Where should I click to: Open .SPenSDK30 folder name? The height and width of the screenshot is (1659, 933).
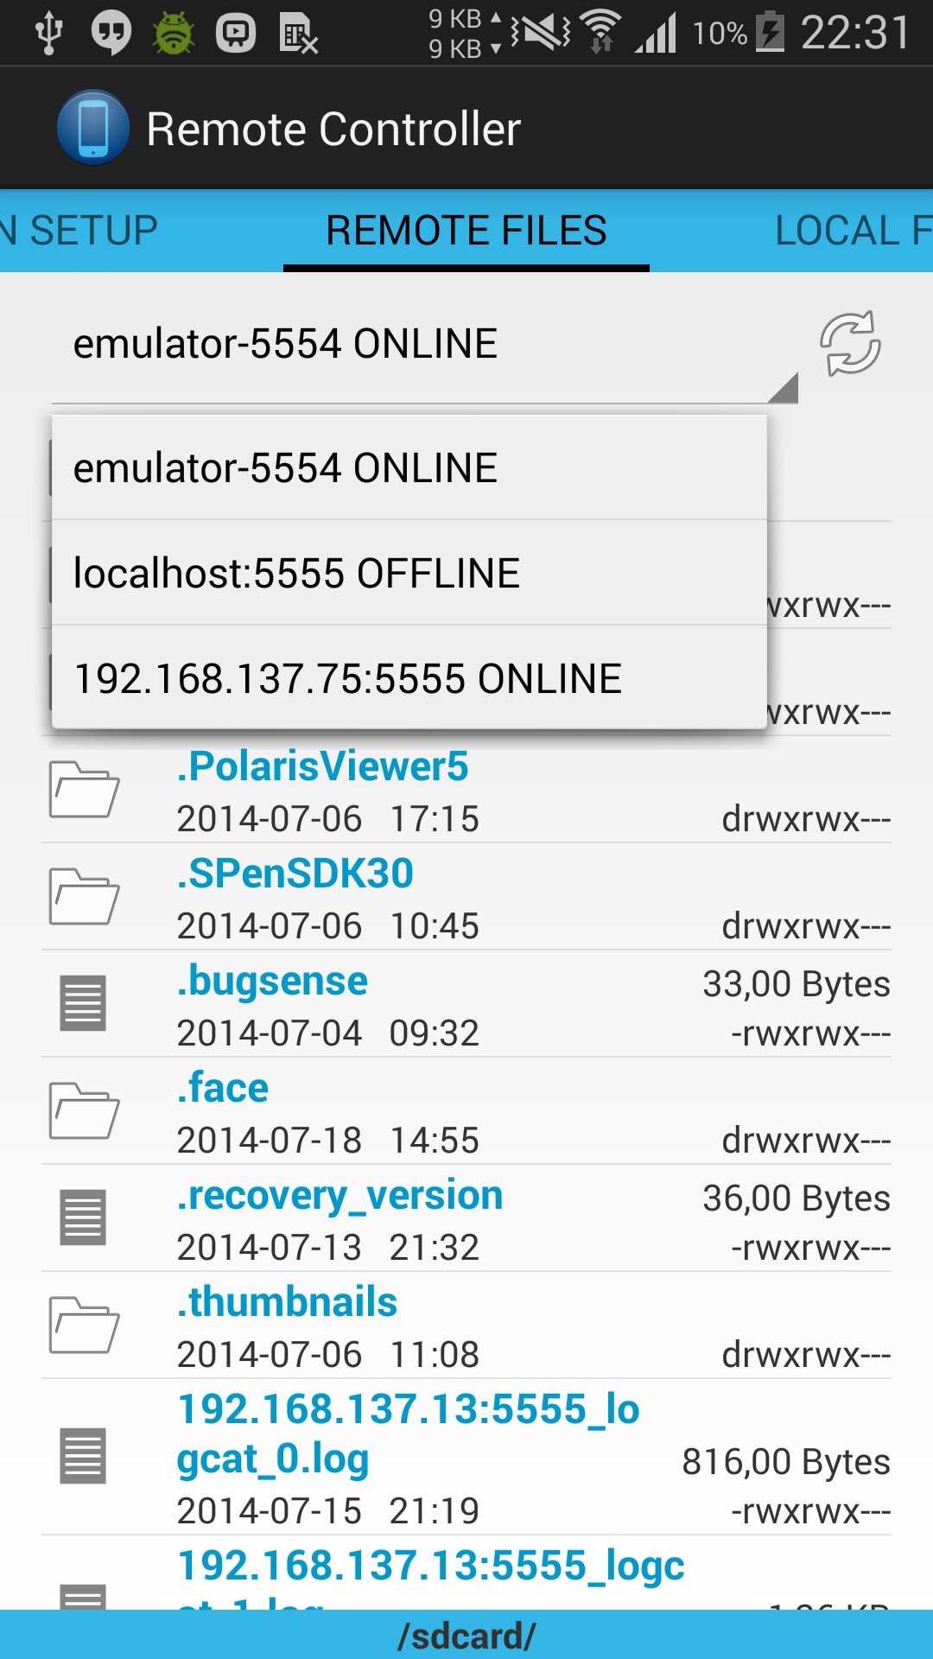(x=295, y=874)
